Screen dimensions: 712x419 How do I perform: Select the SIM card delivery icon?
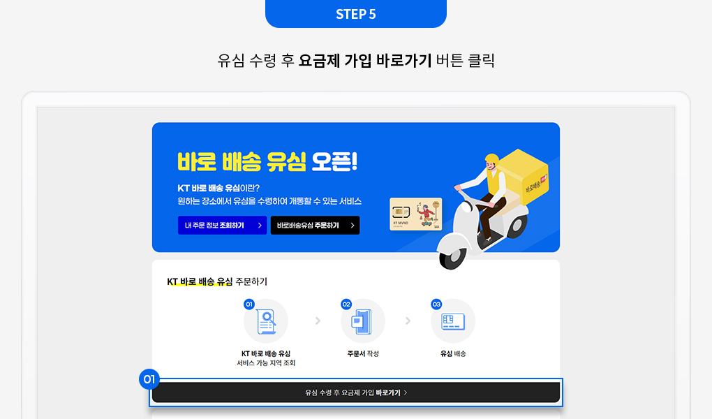point(453,321)
